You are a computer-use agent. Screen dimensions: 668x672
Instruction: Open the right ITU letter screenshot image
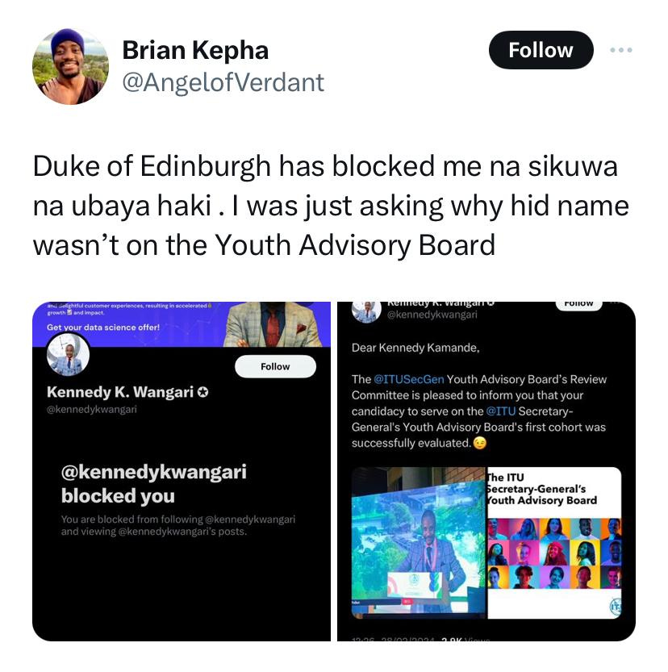[x=486, y=471]
